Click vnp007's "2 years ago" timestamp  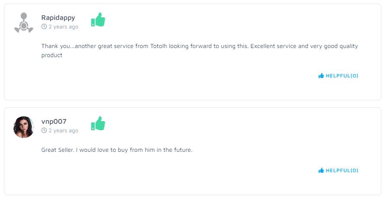click(63, 131)
